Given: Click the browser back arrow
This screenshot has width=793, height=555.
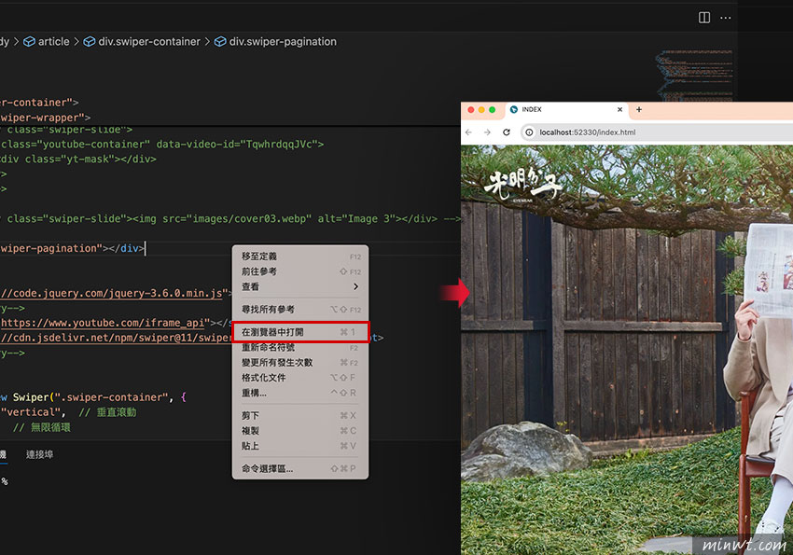Looking at the screenshot, I should click(469, 132).
